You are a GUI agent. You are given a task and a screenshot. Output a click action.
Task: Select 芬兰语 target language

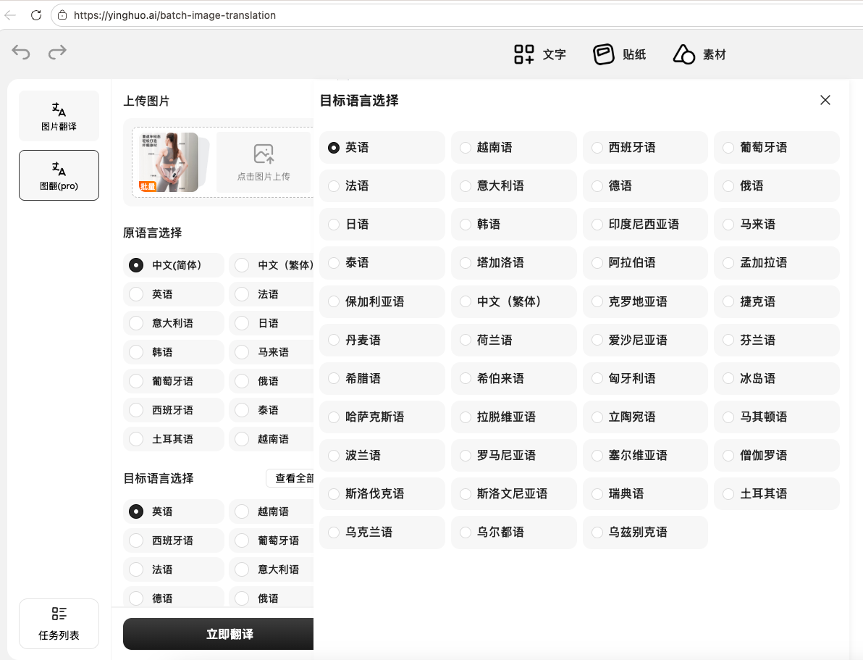777,340
